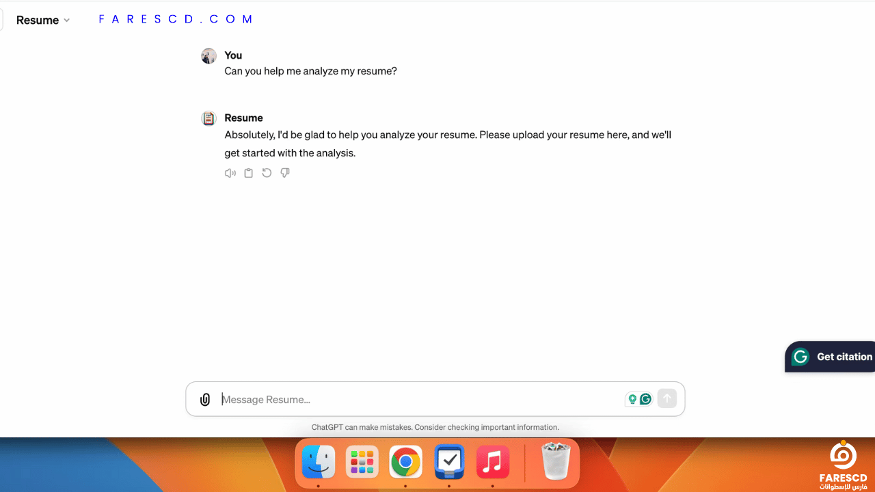The height and width of the screenshot is (492, 875).
Task: Click the send message arrow button
Action: click(667, 399)
